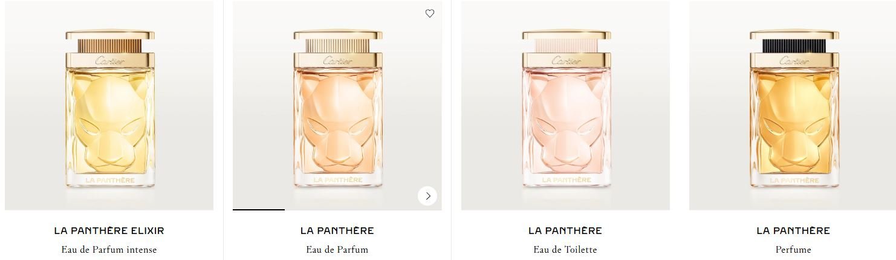Click LA PANTHÈRE label on Perfume bottle base
The height and width of the screenshot is (260, 896).
[794, 180]
